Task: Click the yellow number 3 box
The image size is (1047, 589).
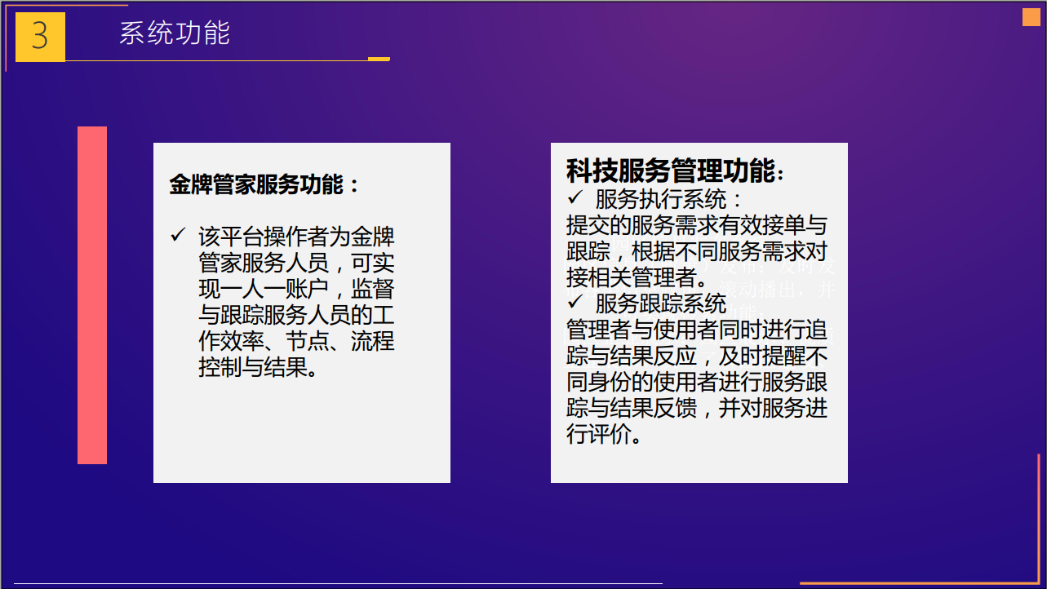Action: pyautogui.click(x=40, y=37)
